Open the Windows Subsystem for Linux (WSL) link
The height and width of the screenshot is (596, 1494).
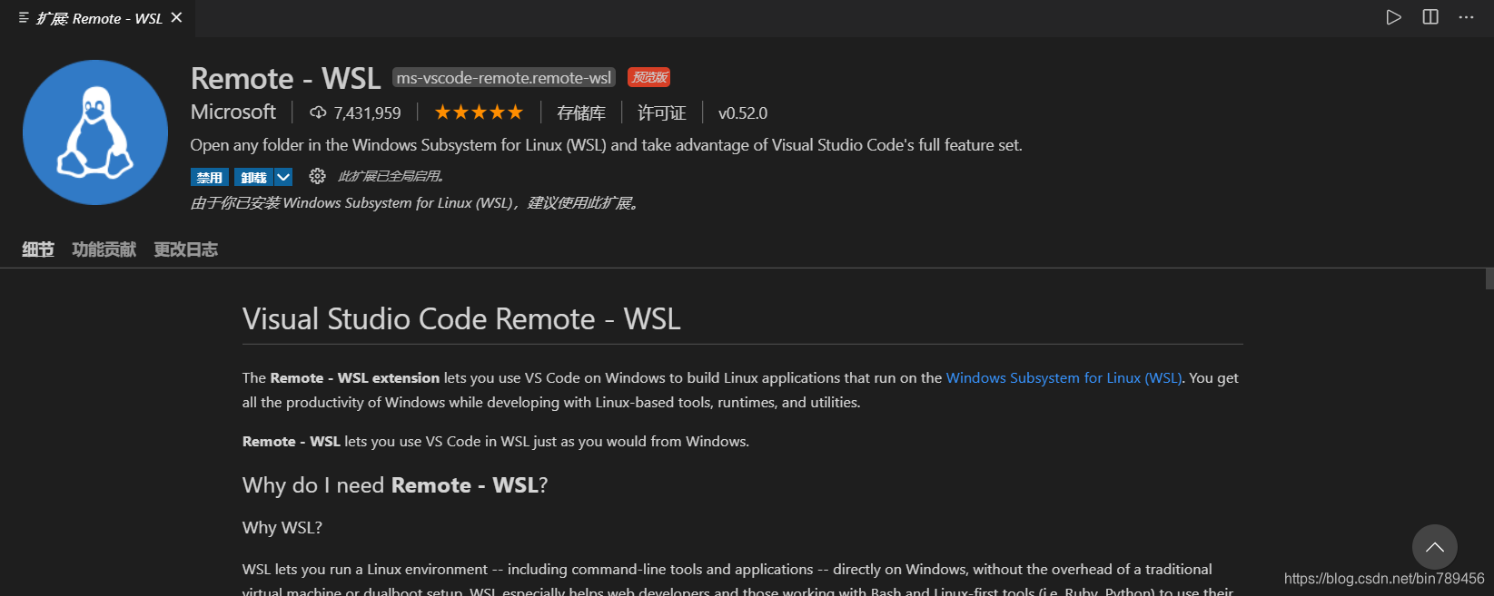click(x=1064, y=378)
